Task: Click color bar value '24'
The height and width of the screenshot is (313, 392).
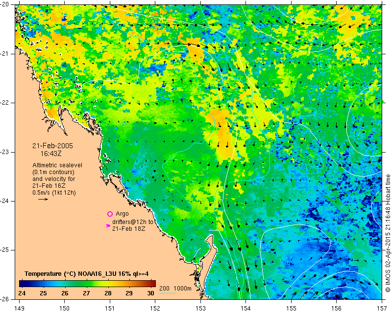Action: tap(22, 293)
